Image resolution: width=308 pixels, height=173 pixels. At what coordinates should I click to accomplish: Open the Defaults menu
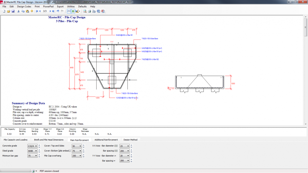[x=83, y=7]
